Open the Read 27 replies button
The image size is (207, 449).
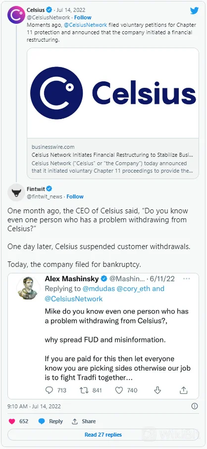pyautogui.click(x=103, y=435)
